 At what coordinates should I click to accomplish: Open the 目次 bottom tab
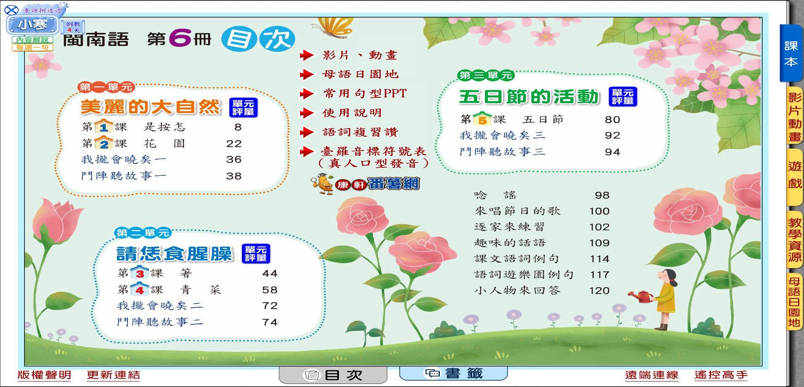point(333,375)
